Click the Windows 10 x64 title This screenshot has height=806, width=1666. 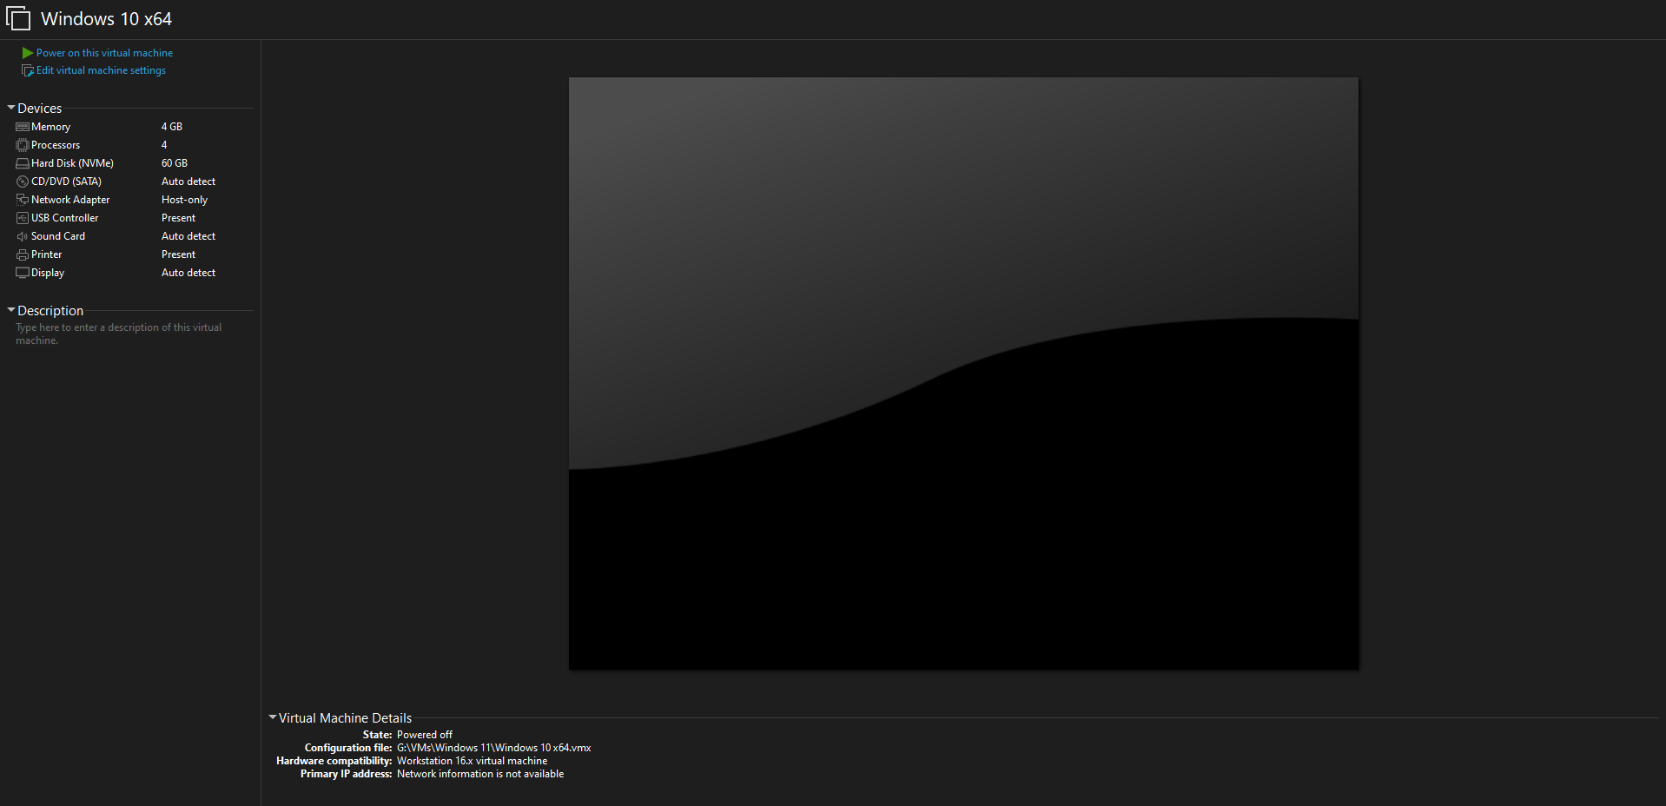[x=106, y=18]
